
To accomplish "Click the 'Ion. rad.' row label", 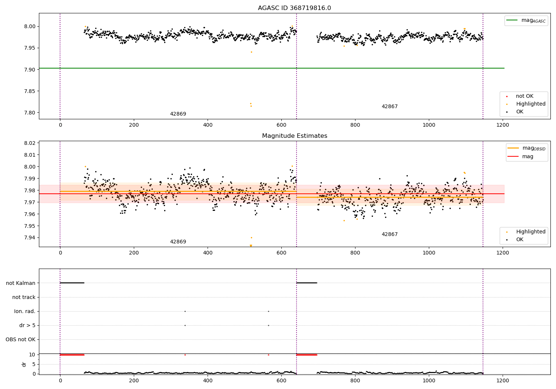I will pos(25,312).
